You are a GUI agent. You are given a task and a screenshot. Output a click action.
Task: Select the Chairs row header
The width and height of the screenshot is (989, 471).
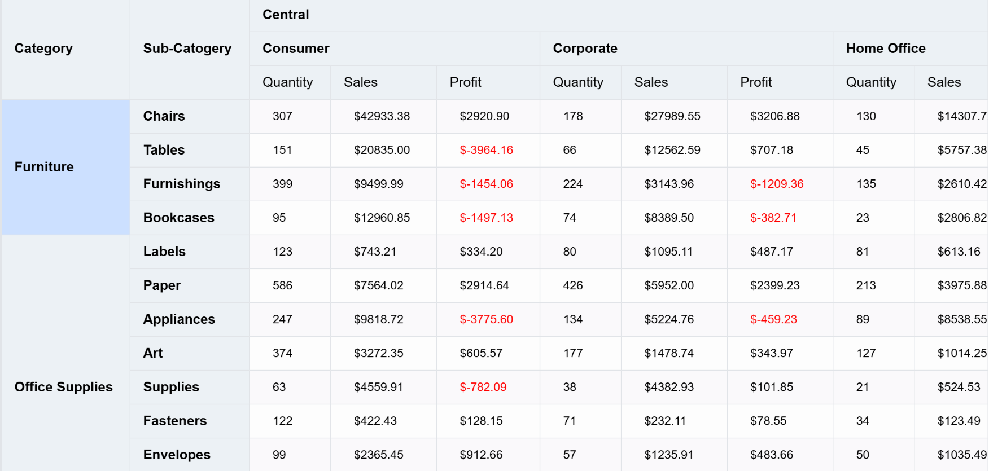164,116
